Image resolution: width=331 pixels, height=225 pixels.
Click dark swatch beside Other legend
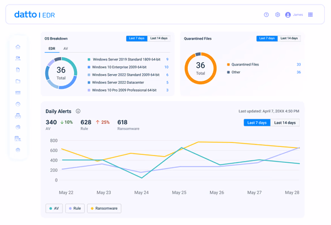(x=228, y=72)
